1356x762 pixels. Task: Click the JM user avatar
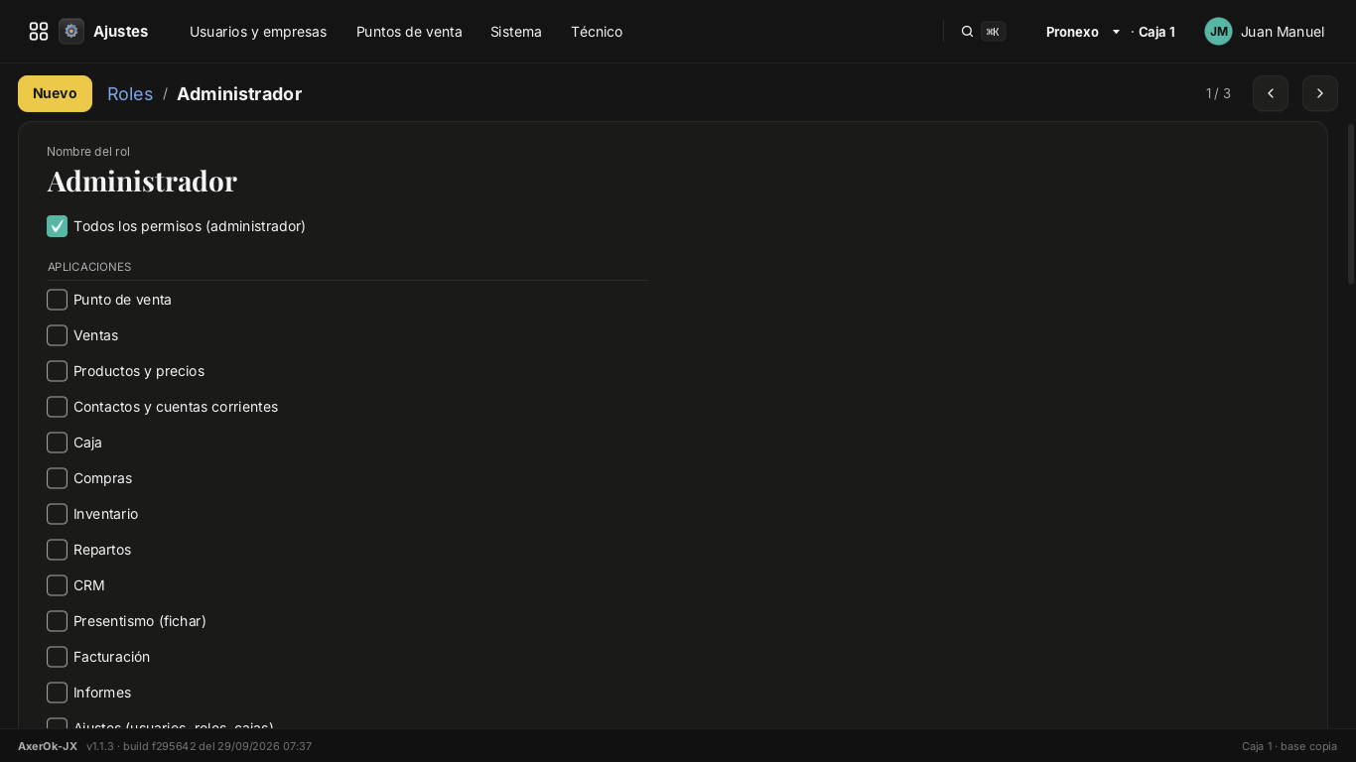coord(1218,32)
